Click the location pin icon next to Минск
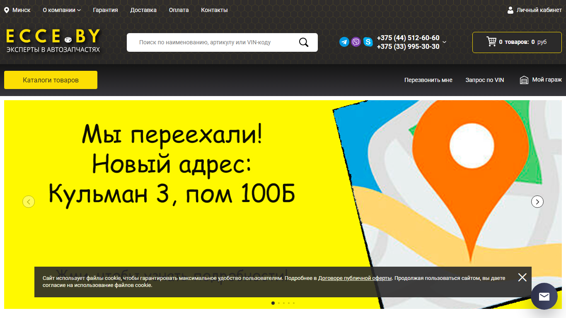566x318 pixels. [x=7, y=10]
